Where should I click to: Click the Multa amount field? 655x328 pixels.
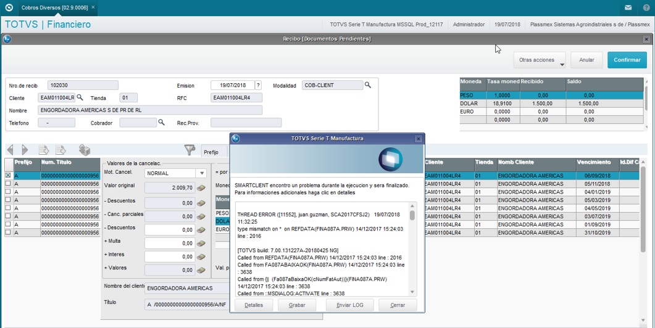pos(170,244)
